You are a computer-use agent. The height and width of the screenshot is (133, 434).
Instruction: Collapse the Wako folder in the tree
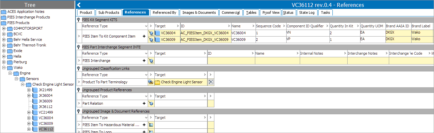tap(4, 67)
